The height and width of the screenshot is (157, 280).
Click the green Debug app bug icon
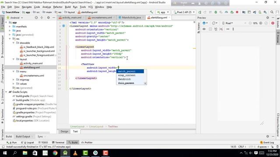(x=216, y=12)
